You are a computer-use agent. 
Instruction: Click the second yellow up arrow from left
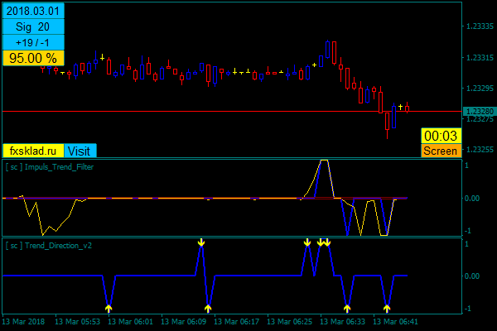pos(208,309)
